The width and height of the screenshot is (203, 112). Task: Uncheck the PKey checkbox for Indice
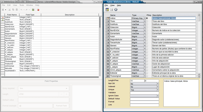[147, 18]
